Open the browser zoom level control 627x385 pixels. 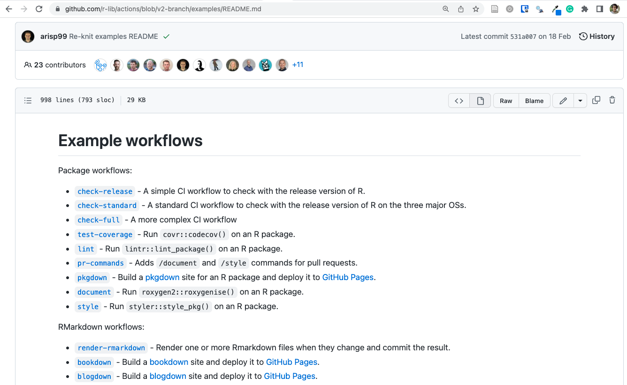pyautogui.click(x=446, y=9)
